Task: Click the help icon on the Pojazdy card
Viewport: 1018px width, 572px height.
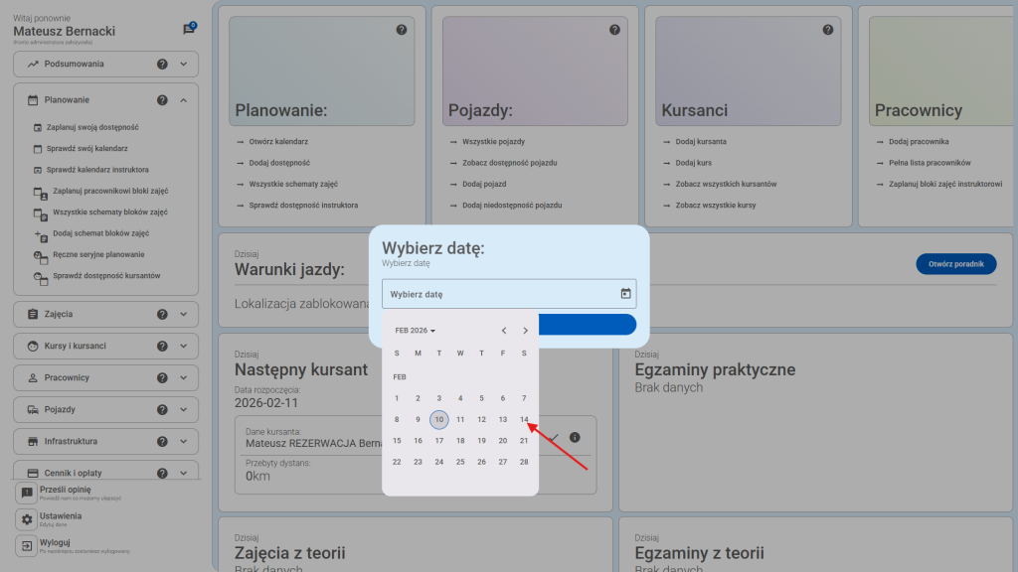Action: click(614, 30)
